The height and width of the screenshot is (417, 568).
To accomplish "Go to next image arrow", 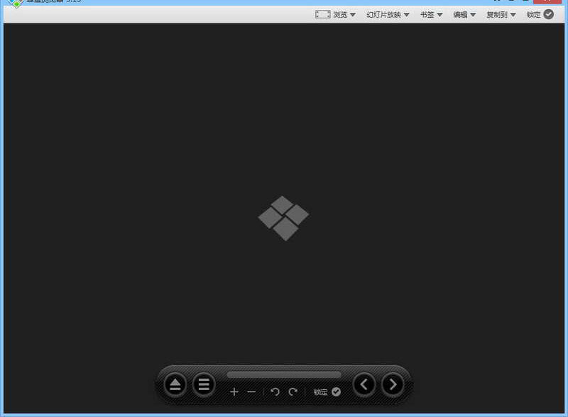I will [393, 384].
